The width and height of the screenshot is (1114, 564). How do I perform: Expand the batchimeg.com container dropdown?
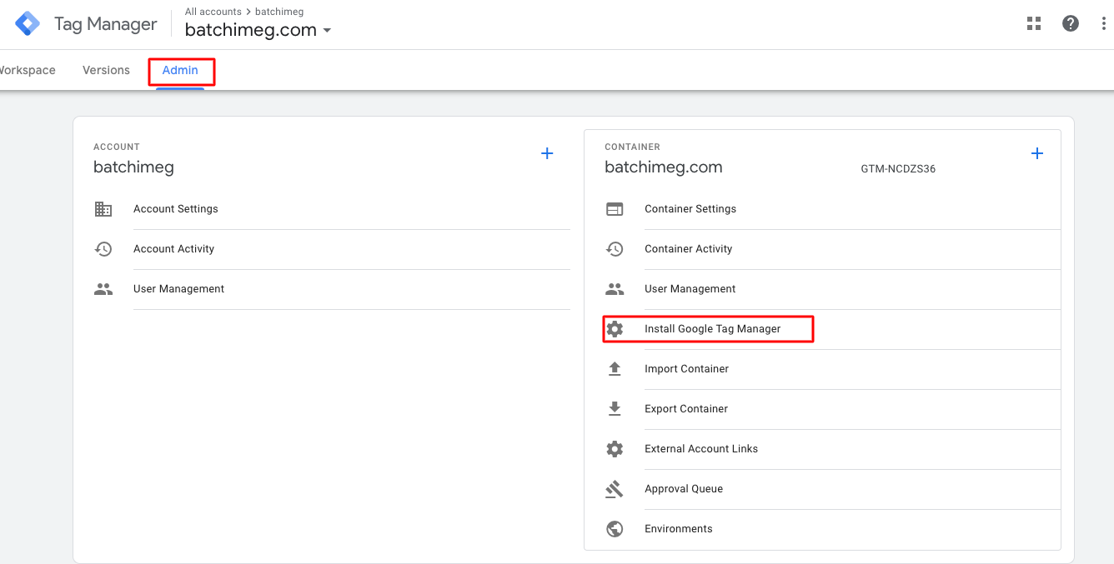327,31
